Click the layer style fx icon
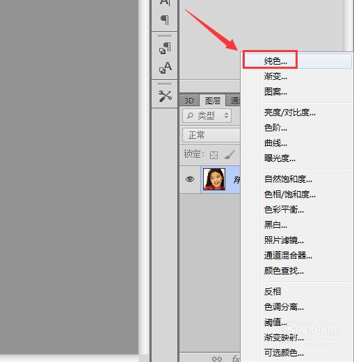354x362 pixels. [x=235, y=359]
